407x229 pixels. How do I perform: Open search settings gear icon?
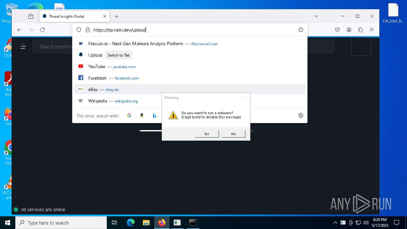tap(301, 116)
